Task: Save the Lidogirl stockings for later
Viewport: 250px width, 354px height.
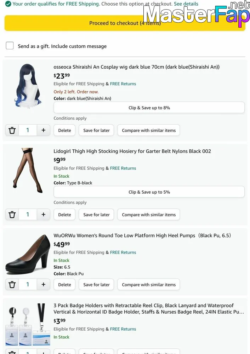Action: coord(96,215)
